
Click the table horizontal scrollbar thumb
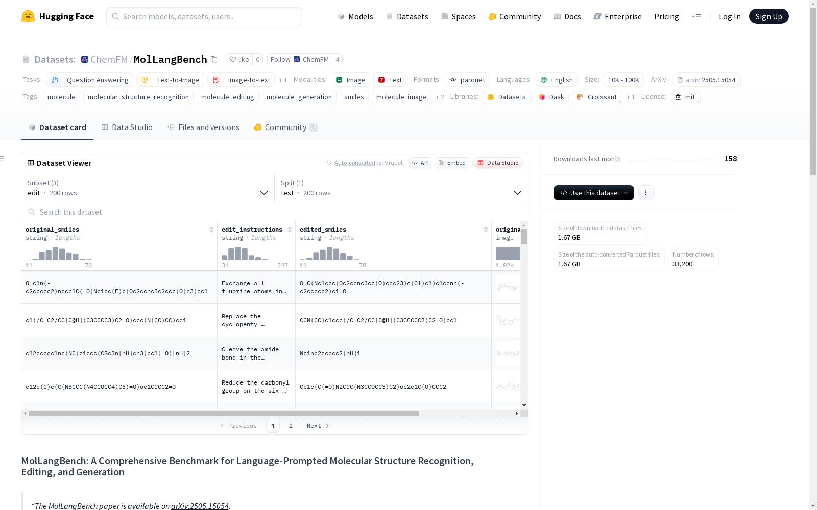[224, 413]
